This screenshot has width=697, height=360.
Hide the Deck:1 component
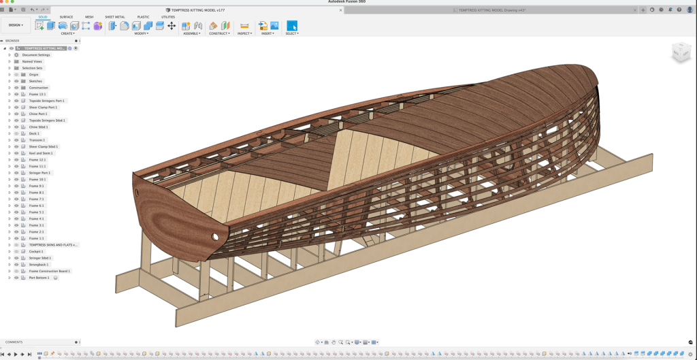click(x=16, y=133)
